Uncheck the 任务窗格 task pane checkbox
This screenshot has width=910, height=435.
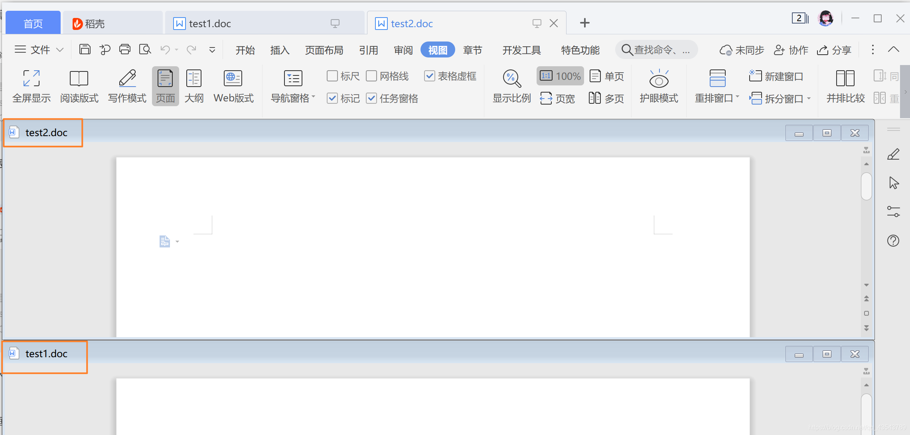[371, 98]
